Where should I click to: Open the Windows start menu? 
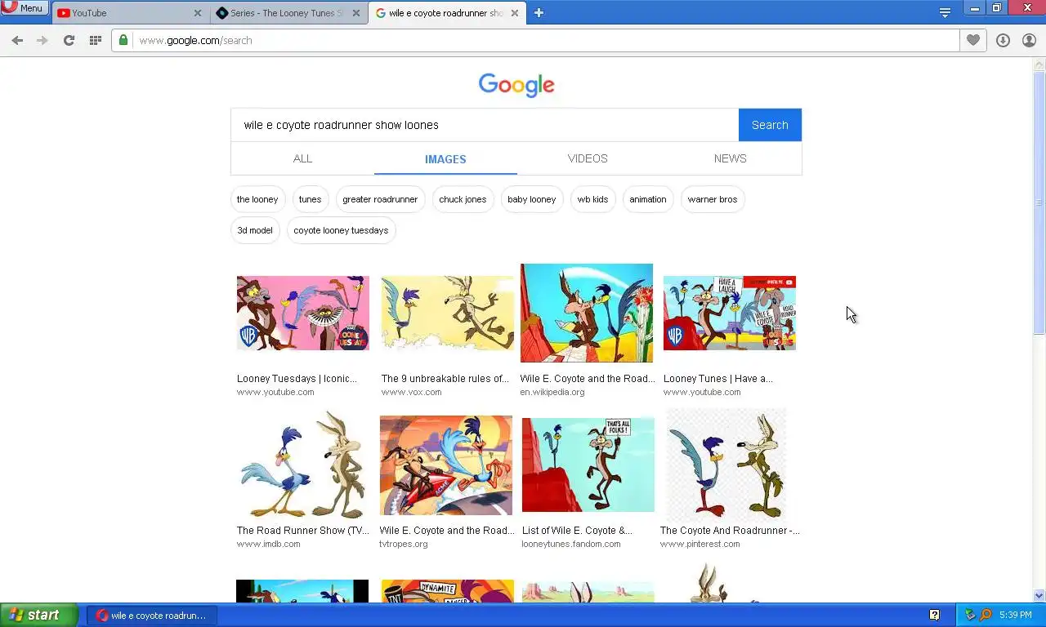click(x=39, y=615)
